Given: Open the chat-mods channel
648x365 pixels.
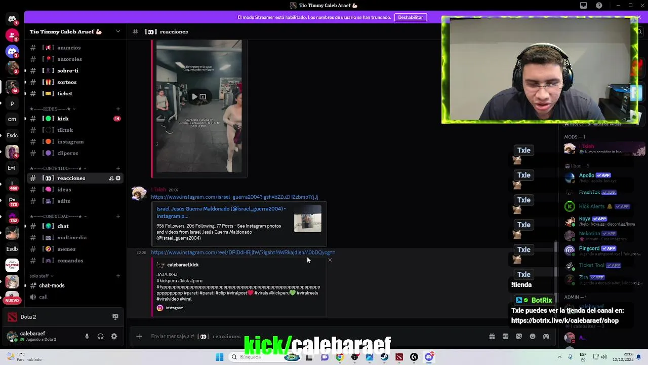Looking at the screenshot, I should pos(75,285).
